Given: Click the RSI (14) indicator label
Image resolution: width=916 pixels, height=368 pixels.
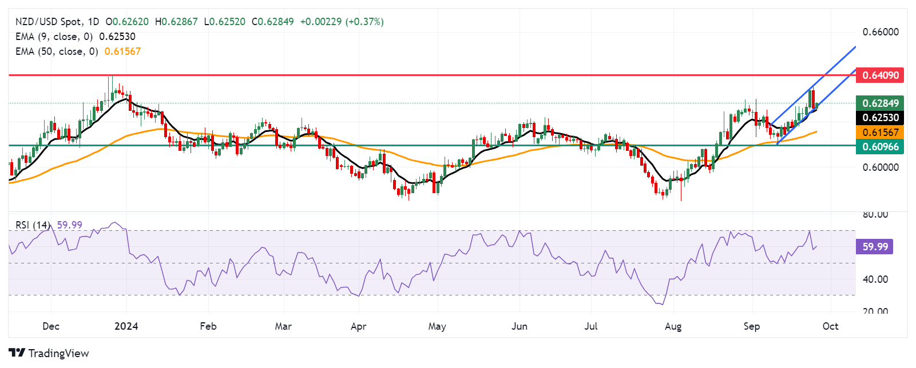Looking at the screenshot, I should pyautogui.click(x=33, y=225).
